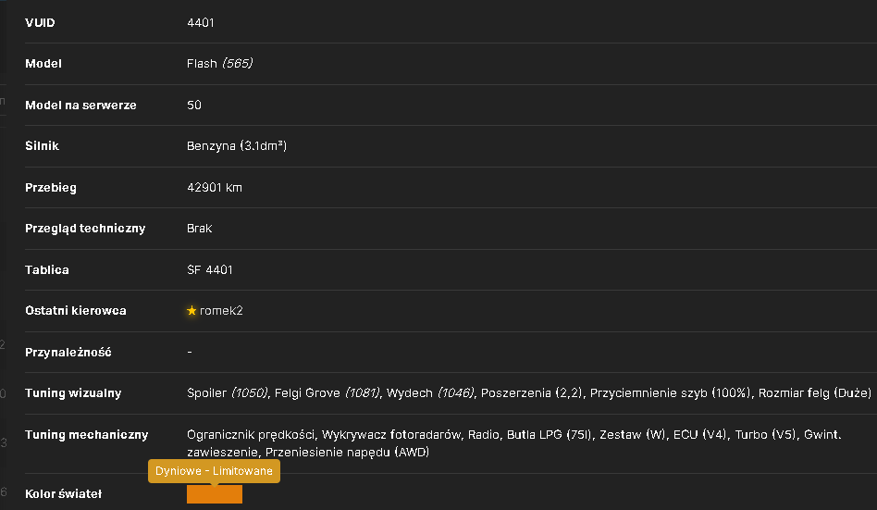The width and height of the screenshot is (877, 510).
Task: Select the VUID value 4401
Action: [200, 23]
